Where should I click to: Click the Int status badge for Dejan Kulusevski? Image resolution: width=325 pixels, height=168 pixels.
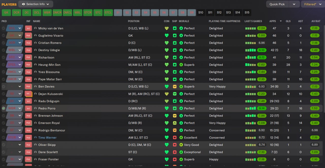pyautogui.click(x=28, y=94)
